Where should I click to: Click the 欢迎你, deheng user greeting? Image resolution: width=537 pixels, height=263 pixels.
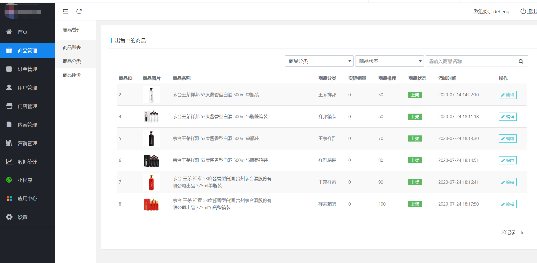tap(491, 11)
